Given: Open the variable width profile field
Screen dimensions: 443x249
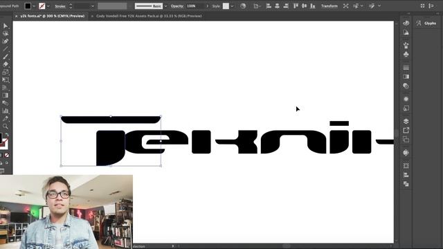Looking at the screenshot, I should click(112, 6).
